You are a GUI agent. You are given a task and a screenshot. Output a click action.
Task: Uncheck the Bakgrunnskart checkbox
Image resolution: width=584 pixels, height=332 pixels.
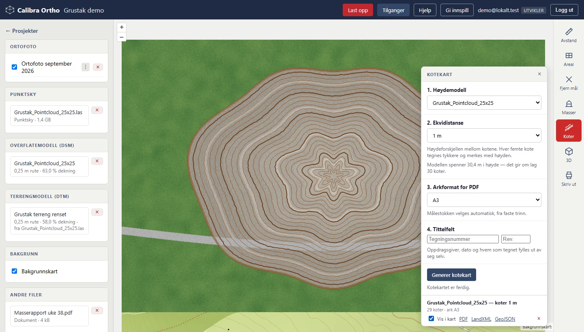click(15, 271)
